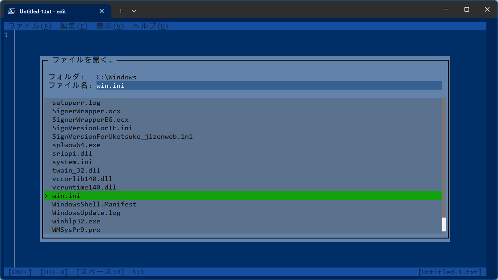Viewport: 498px width, 280px height.
Task: Close the Untitled-1.txt tab
Action: [102, 11]
